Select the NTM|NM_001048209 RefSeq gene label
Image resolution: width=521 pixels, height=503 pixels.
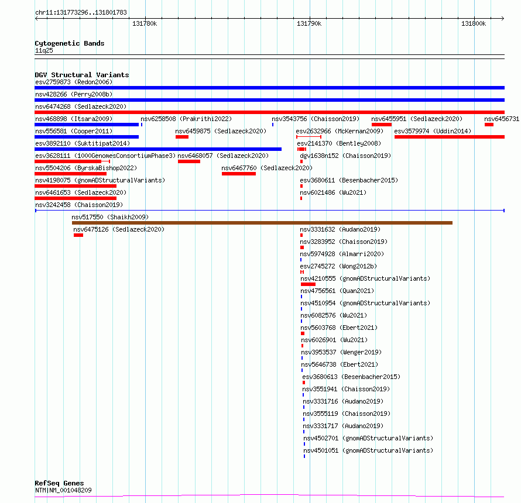click(x=63, y=490)
